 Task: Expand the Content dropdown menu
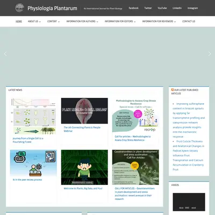[x=53, y=21]
